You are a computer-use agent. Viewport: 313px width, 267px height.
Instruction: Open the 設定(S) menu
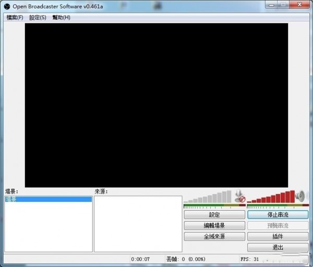point(38,17)
